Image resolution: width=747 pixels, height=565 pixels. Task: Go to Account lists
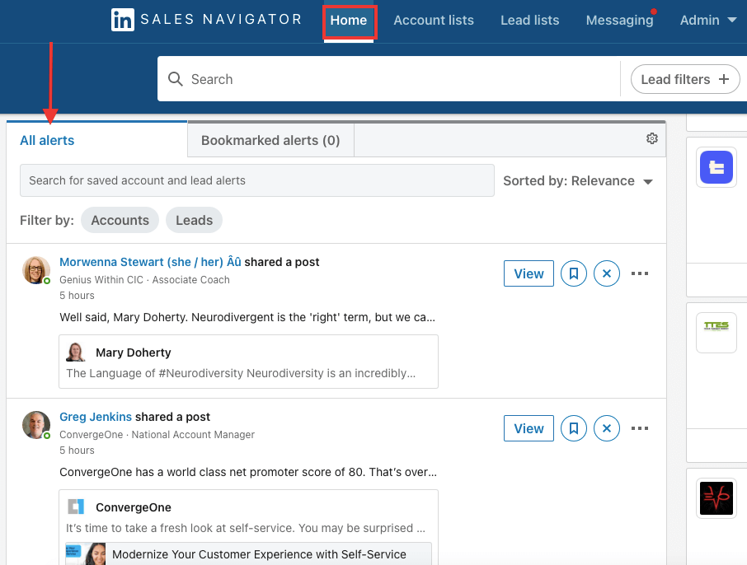[434, 21]
